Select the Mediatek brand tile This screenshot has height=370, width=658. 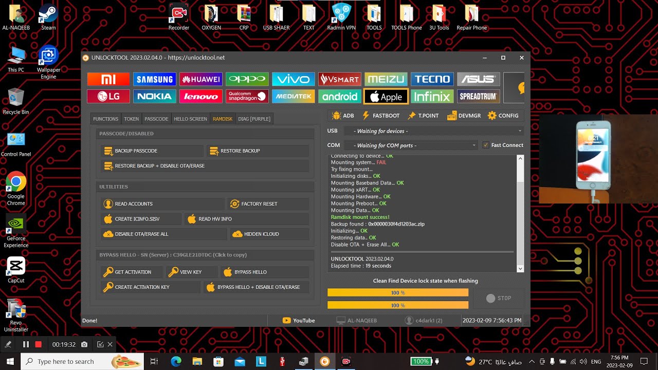coord(294,97)
